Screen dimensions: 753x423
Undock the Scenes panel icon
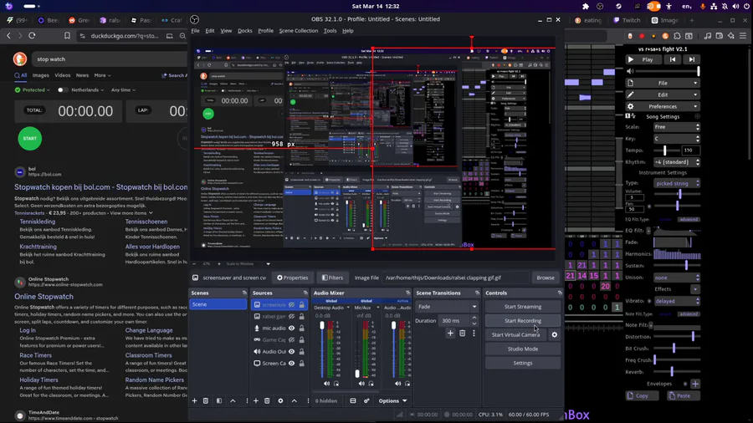pos(244,293)
